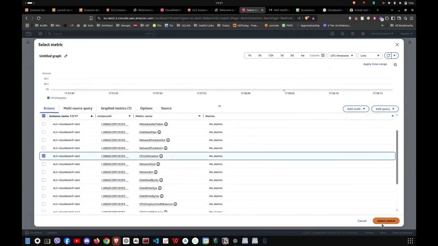Edit the Untitled graph name pencil icon

[x=66, y=56]
